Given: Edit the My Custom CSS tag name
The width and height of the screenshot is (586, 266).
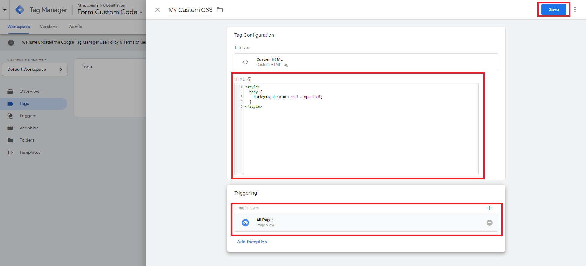Looking at the screenshot, I should pos(190,10).
